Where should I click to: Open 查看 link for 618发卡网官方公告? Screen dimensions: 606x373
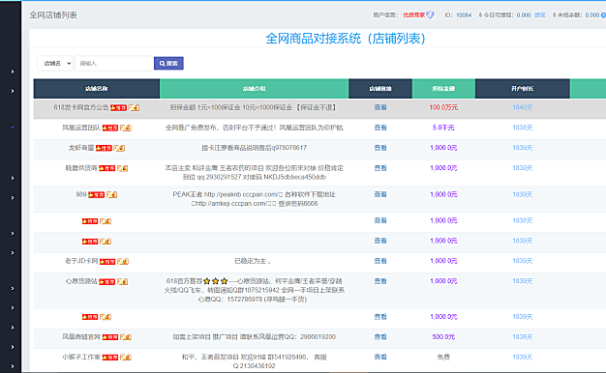(380, 107)
